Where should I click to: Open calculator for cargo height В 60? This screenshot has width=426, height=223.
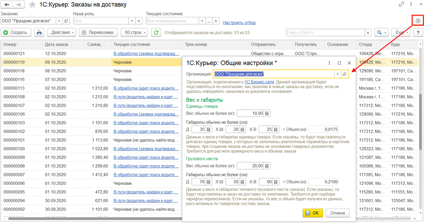tap(276, 182)
